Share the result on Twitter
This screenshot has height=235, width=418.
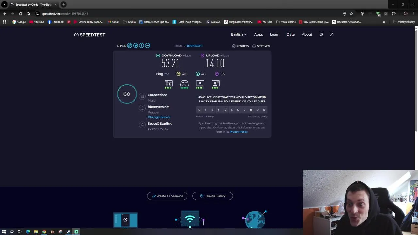(x=136, y=46)
